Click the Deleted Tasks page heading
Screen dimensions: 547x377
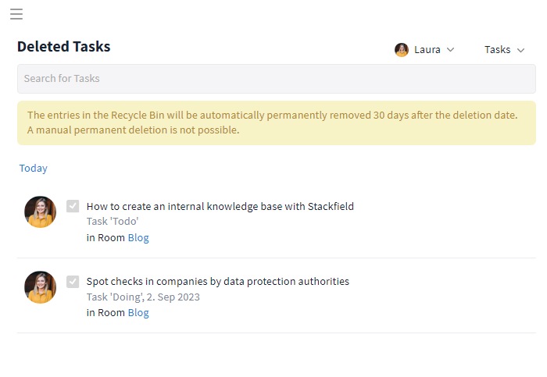64,47
